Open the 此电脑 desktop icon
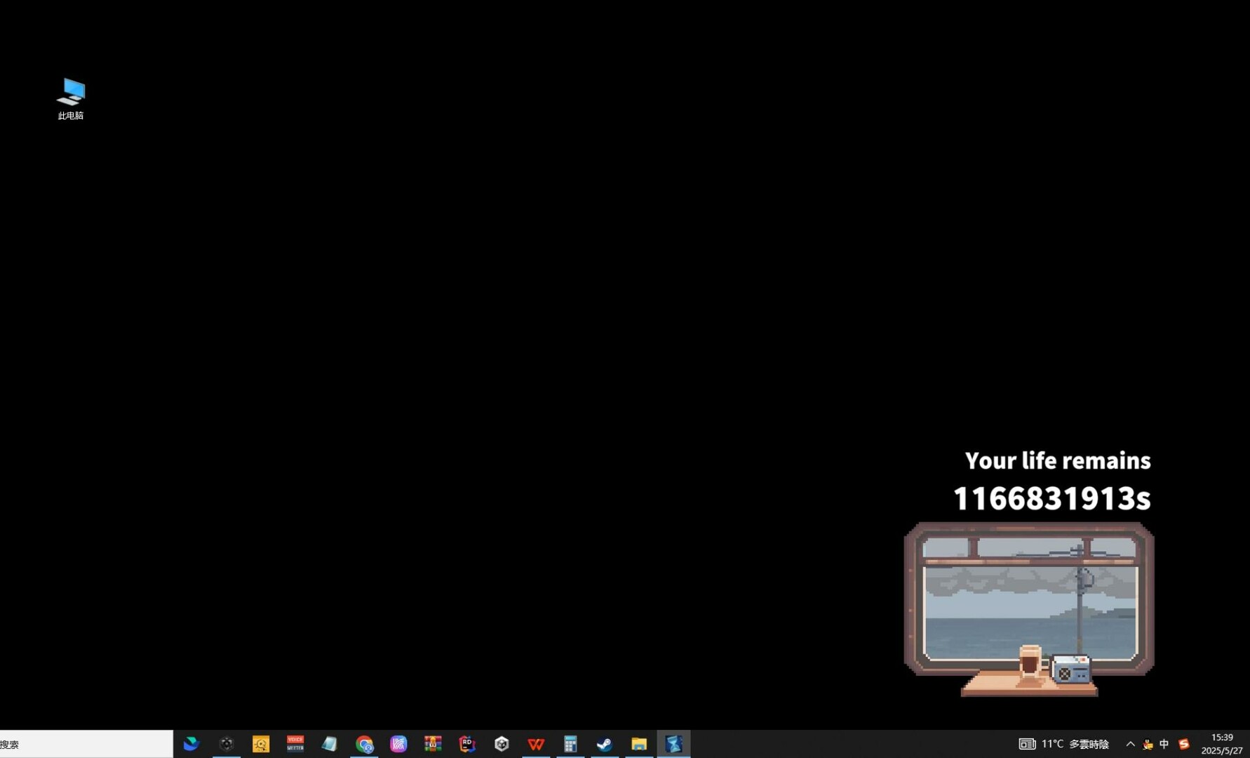The image size is (1250, 758). 70,99
